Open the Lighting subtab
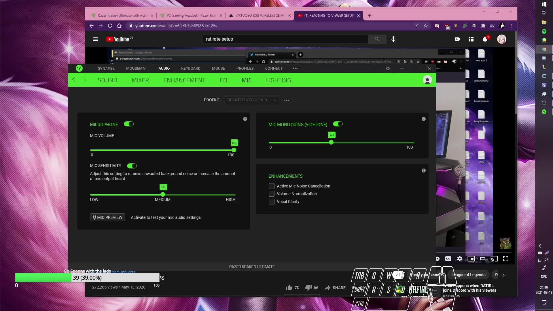Viewport: 553px width, 311px height. click(x=279, y=80)
